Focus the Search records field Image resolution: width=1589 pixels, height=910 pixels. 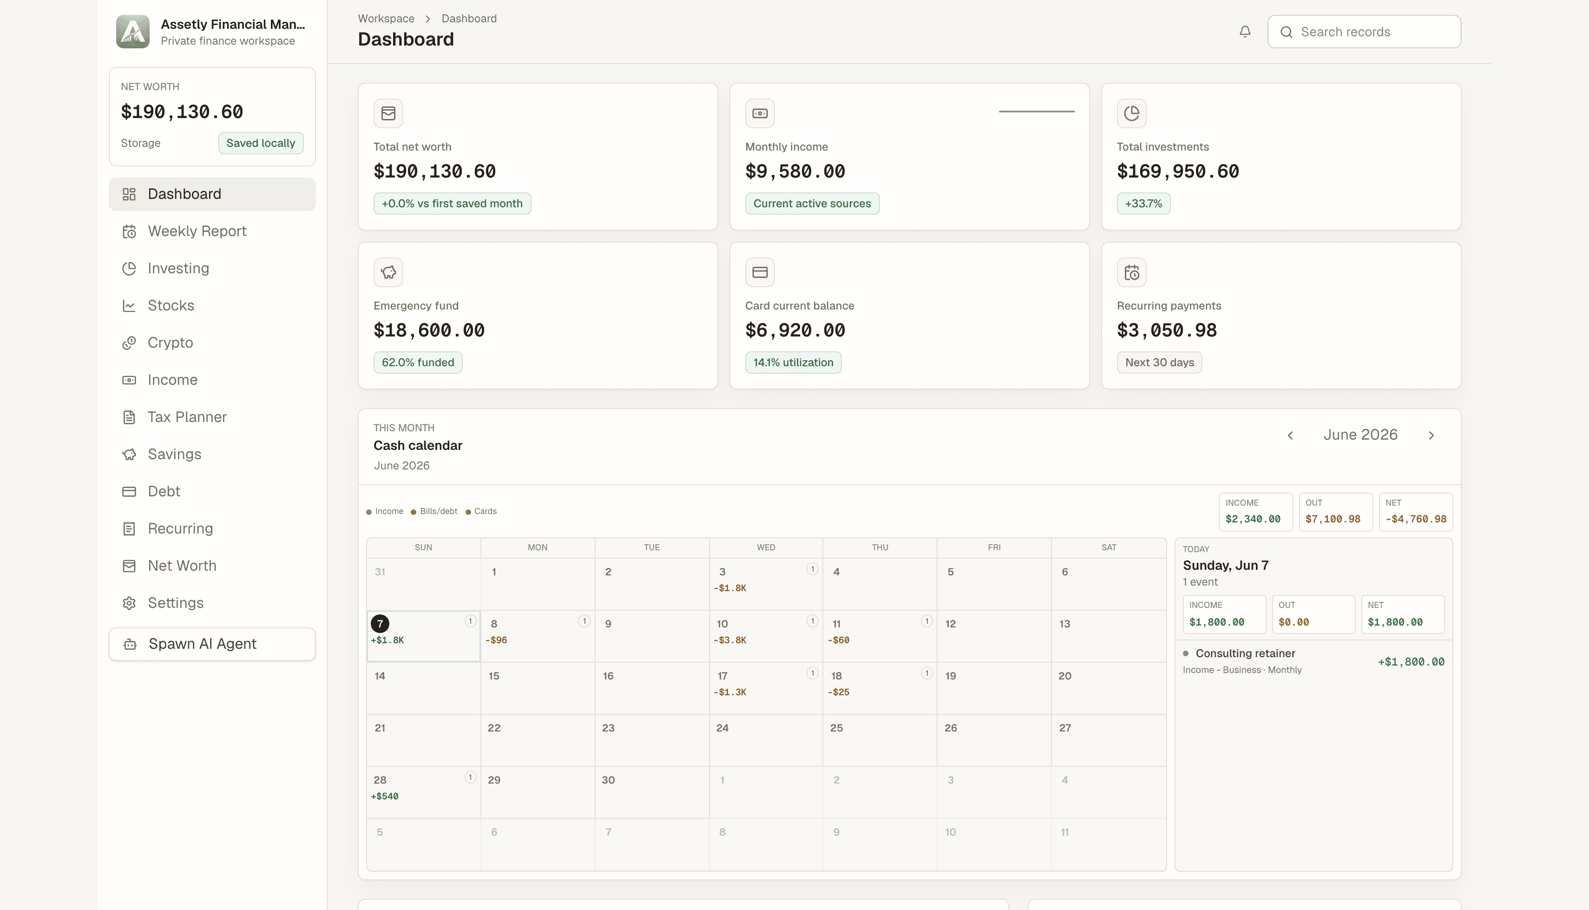click(1364, 32)
